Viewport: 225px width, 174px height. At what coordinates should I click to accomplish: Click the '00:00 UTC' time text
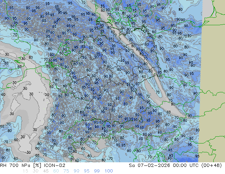click(x=186, y=165)
